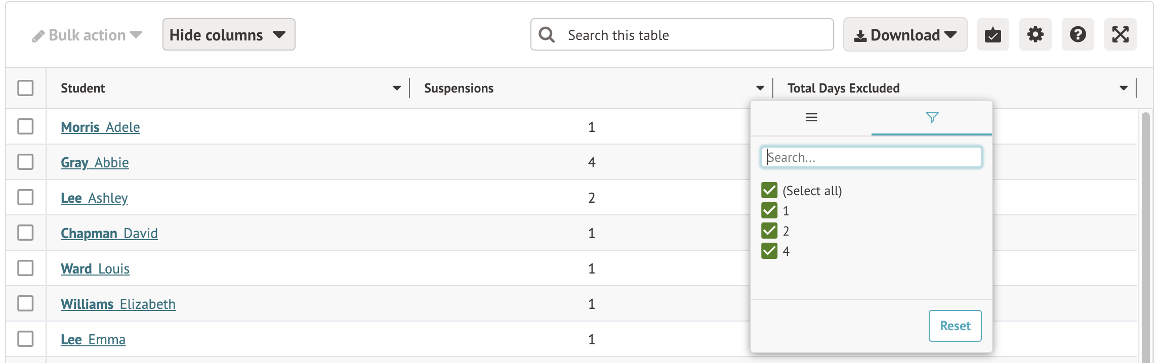Switch to the filter funnel tab
Viewport: 1160px width, 363px height.
(932, 118)
